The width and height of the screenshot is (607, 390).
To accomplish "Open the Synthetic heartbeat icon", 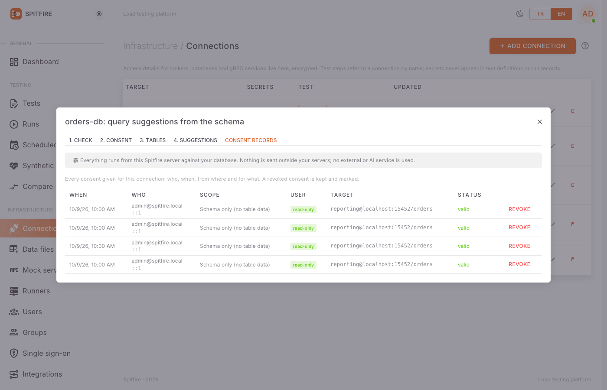I will coord(14,166).
